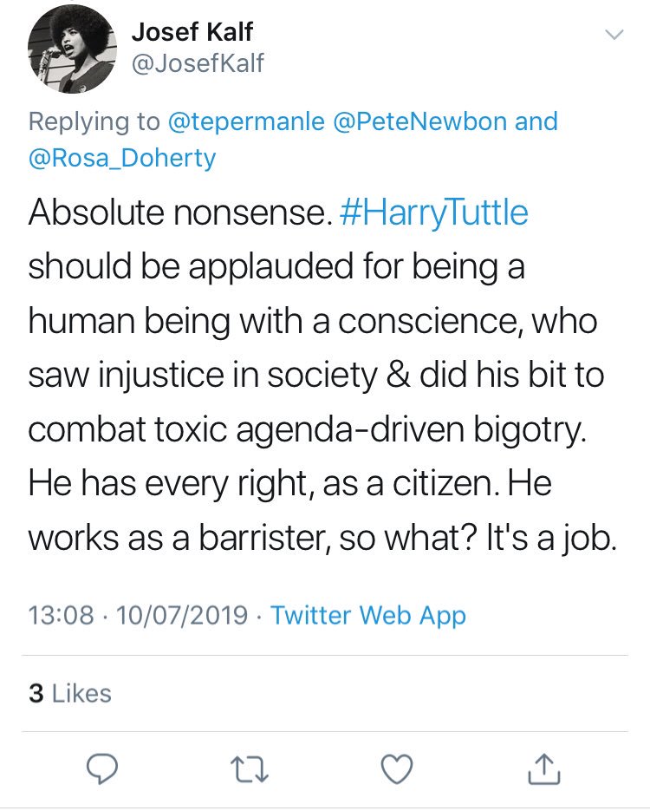
Task: View the 3 Likes list
Action: tap(69, 693)
